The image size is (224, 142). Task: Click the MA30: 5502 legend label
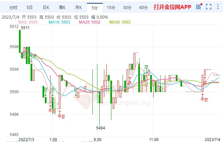(120, 22)
